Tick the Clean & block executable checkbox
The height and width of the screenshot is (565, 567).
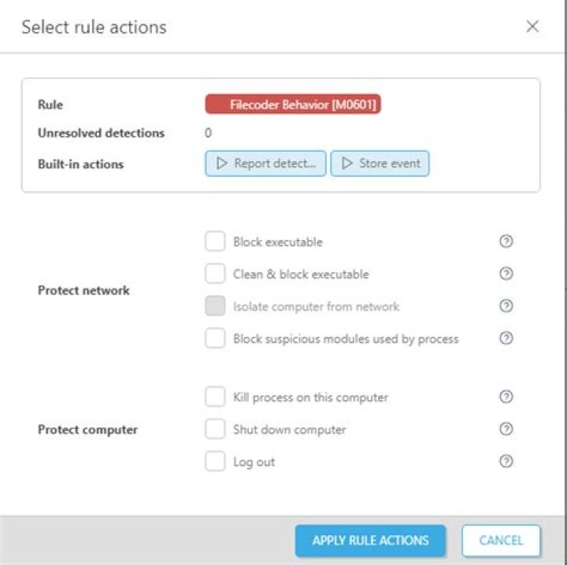pyautogui.click(x=215, y=274)
